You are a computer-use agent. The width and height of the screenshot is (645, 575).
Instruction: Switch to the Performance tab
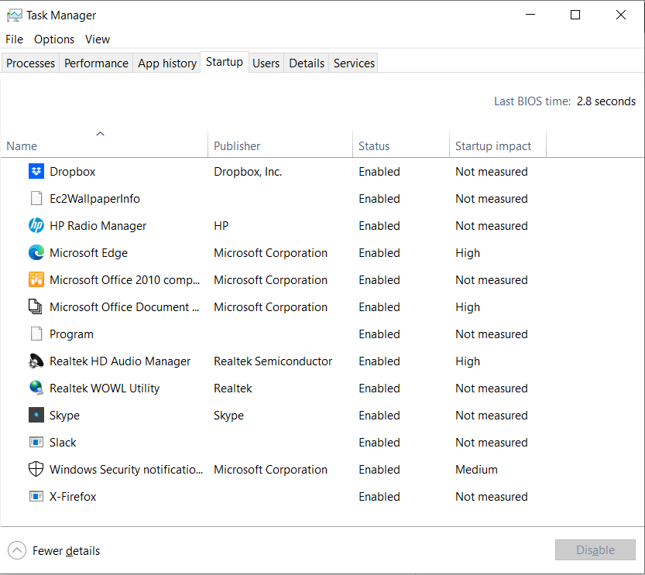[x=96, y=63]
